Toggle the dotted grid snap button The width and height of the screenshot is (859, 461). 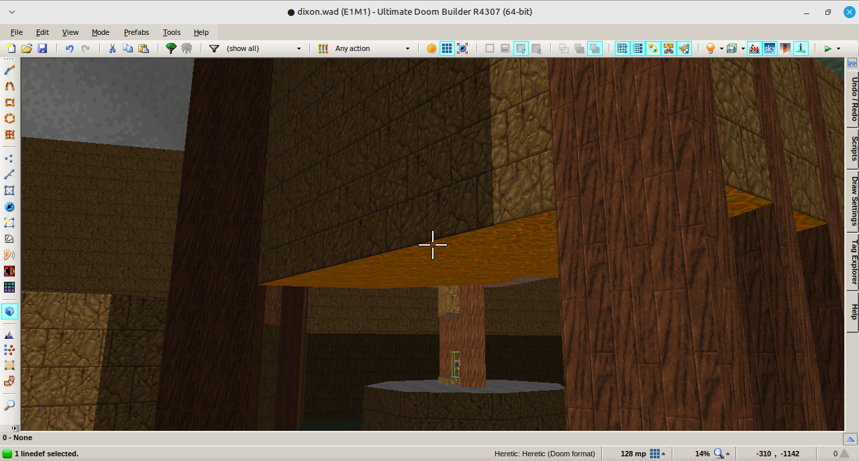pos(638,48)
